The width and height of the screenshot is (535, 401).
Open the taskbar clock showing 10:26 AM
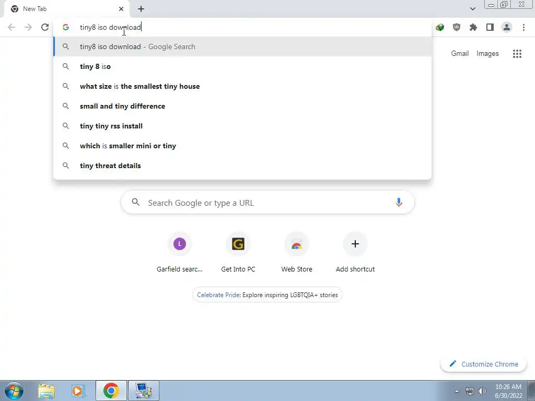point(508,391)
